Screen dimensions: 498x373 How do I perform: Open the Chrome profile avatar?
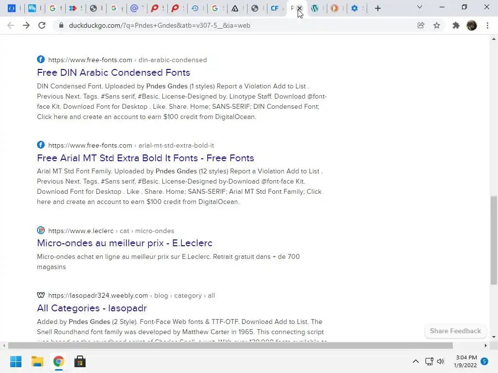coord(472,25)
